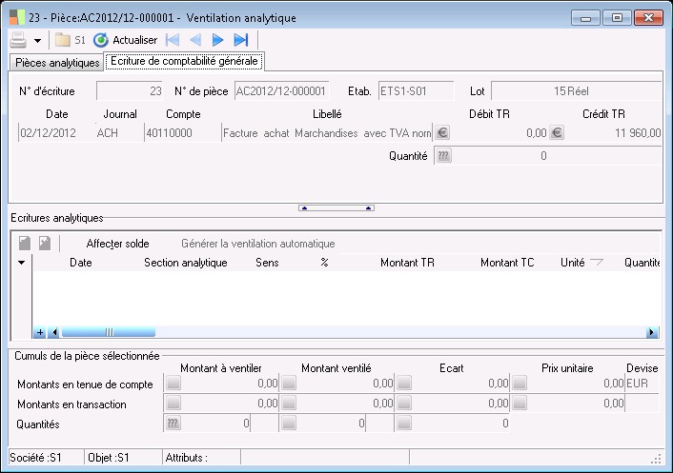The image size is (673, 473).
Task: Click the euro icon beside Crédit TR
Action: point(557,133)
